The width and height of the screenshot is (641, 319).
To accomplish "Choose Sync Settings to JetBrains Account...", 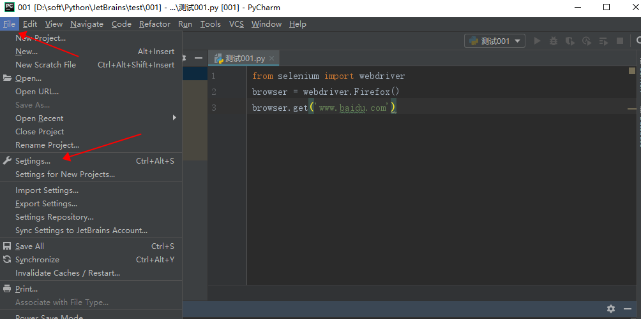I will click(91, 230).
